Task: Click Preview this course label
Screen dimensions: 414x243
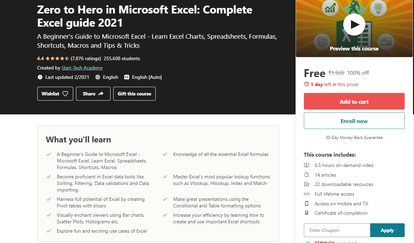Action: (354, 49)
